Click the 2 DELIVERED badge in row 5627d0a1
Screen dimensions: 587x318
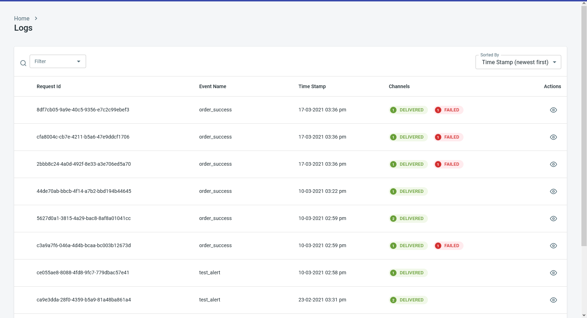coord(408,219)
